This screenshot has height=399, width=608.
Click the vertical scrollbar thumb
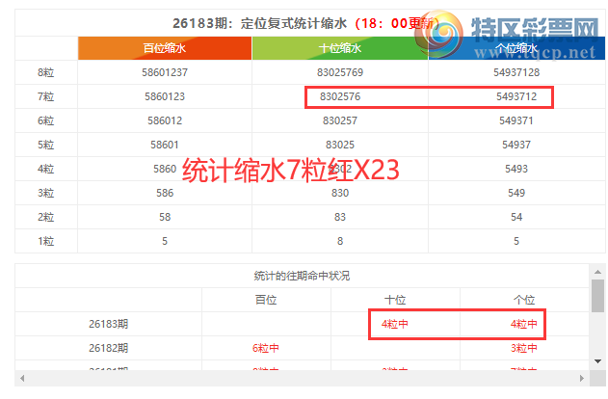tap(597, 296)
